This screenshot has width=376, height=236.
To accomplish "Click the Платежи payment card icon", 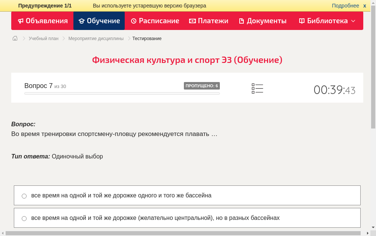I will click(x=192, y=21).
